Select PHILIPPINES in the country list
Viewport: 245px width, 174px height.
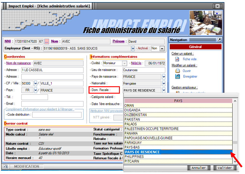coord(178,157)
